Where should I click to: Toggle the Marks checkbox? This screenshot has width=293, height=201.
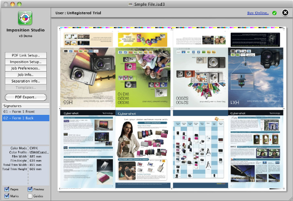[7, 196]
